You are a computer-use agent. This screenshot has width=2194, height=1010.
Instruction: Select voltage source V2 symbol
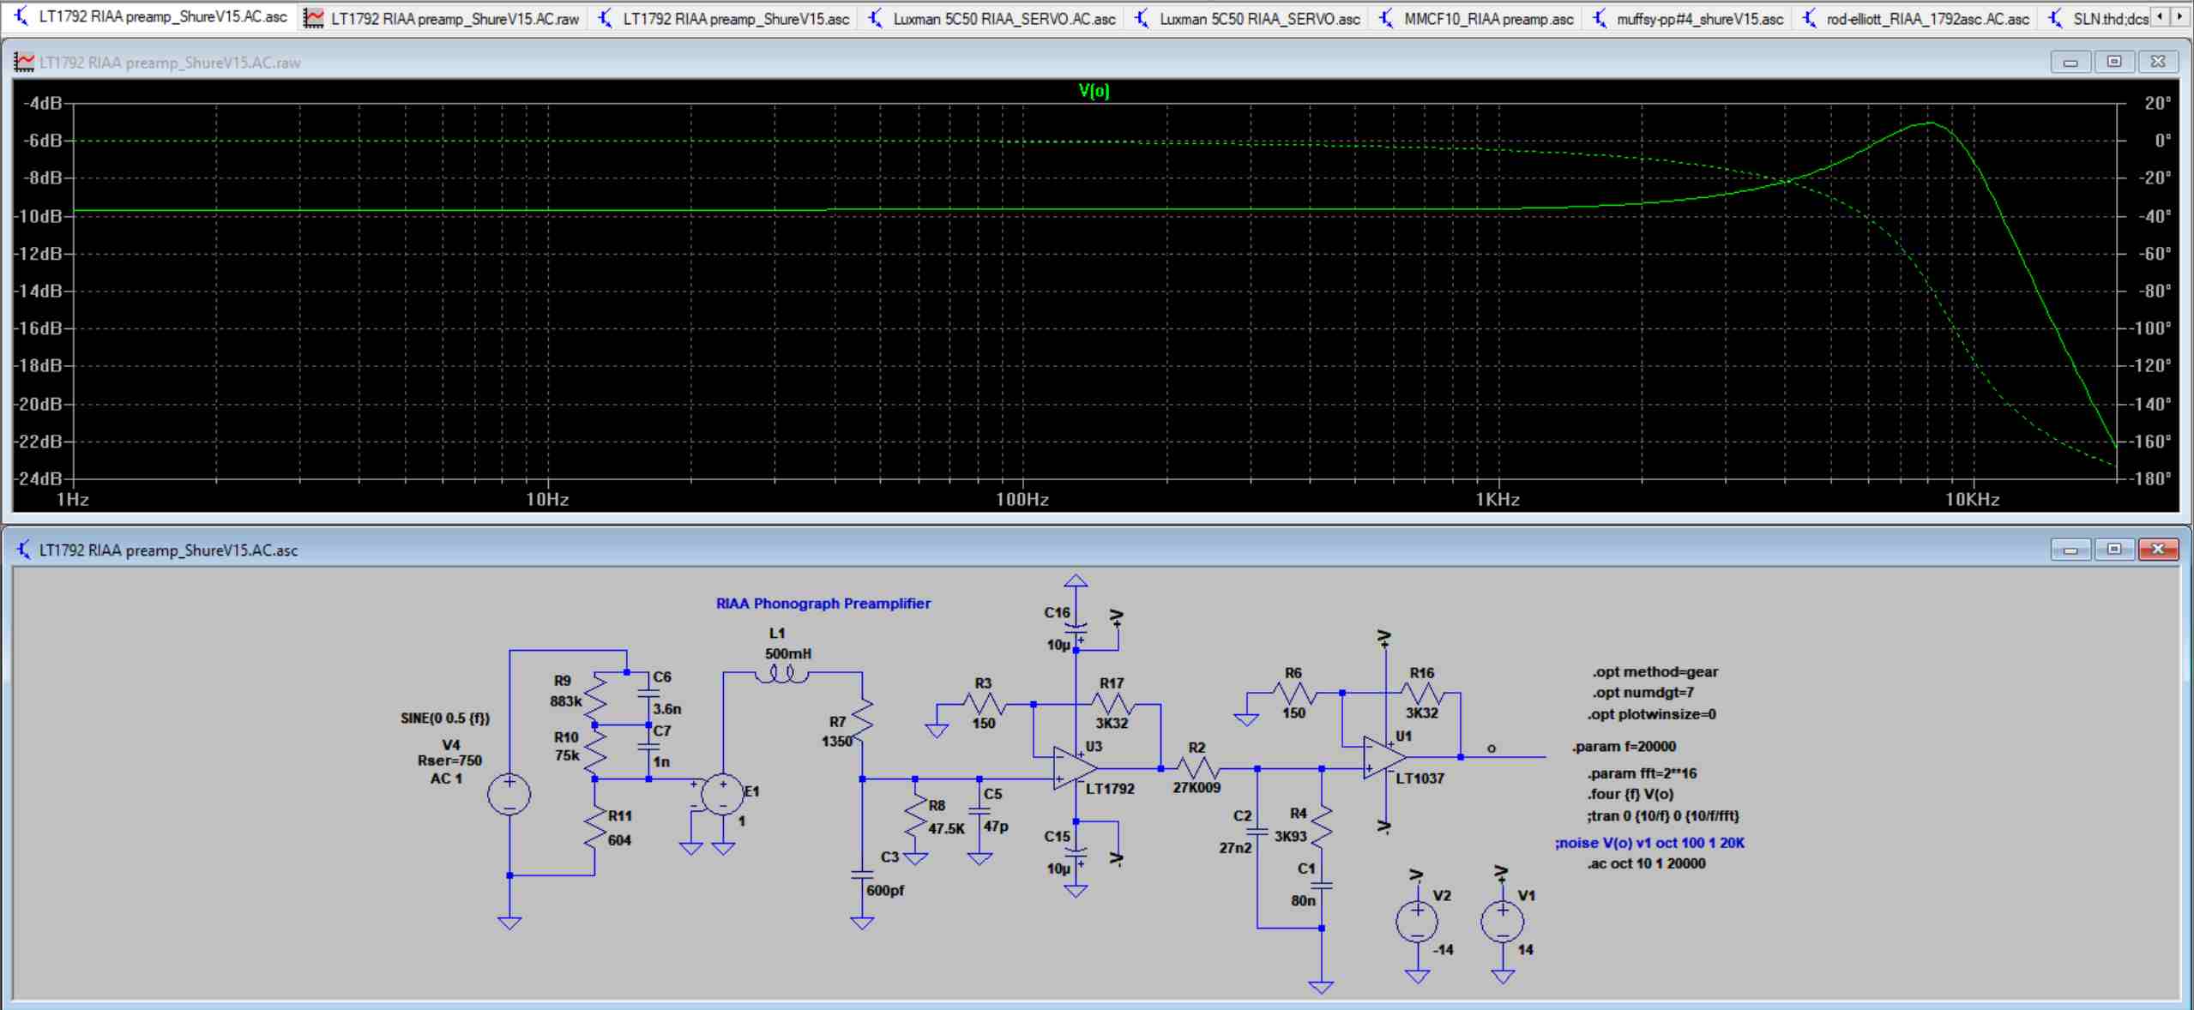pos(1417,922)
